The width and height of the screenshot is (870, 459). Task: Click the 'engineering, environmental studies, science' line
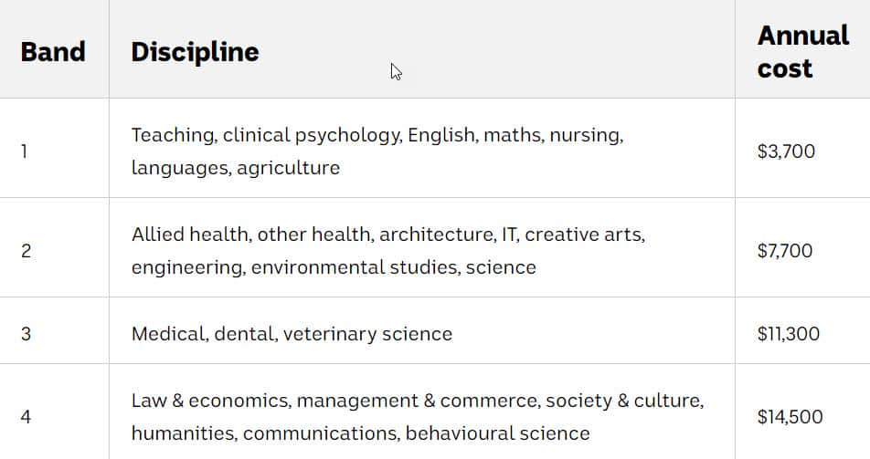point(334,267)
